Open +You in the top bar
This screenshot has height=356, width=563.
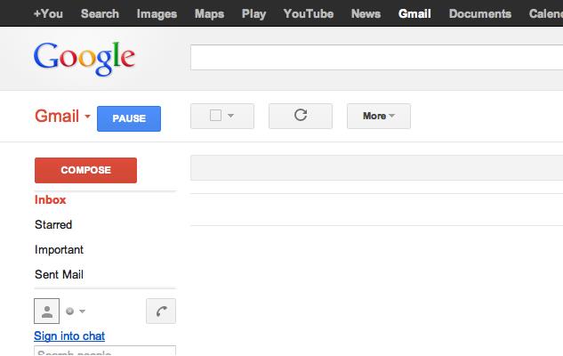[48, 13]
